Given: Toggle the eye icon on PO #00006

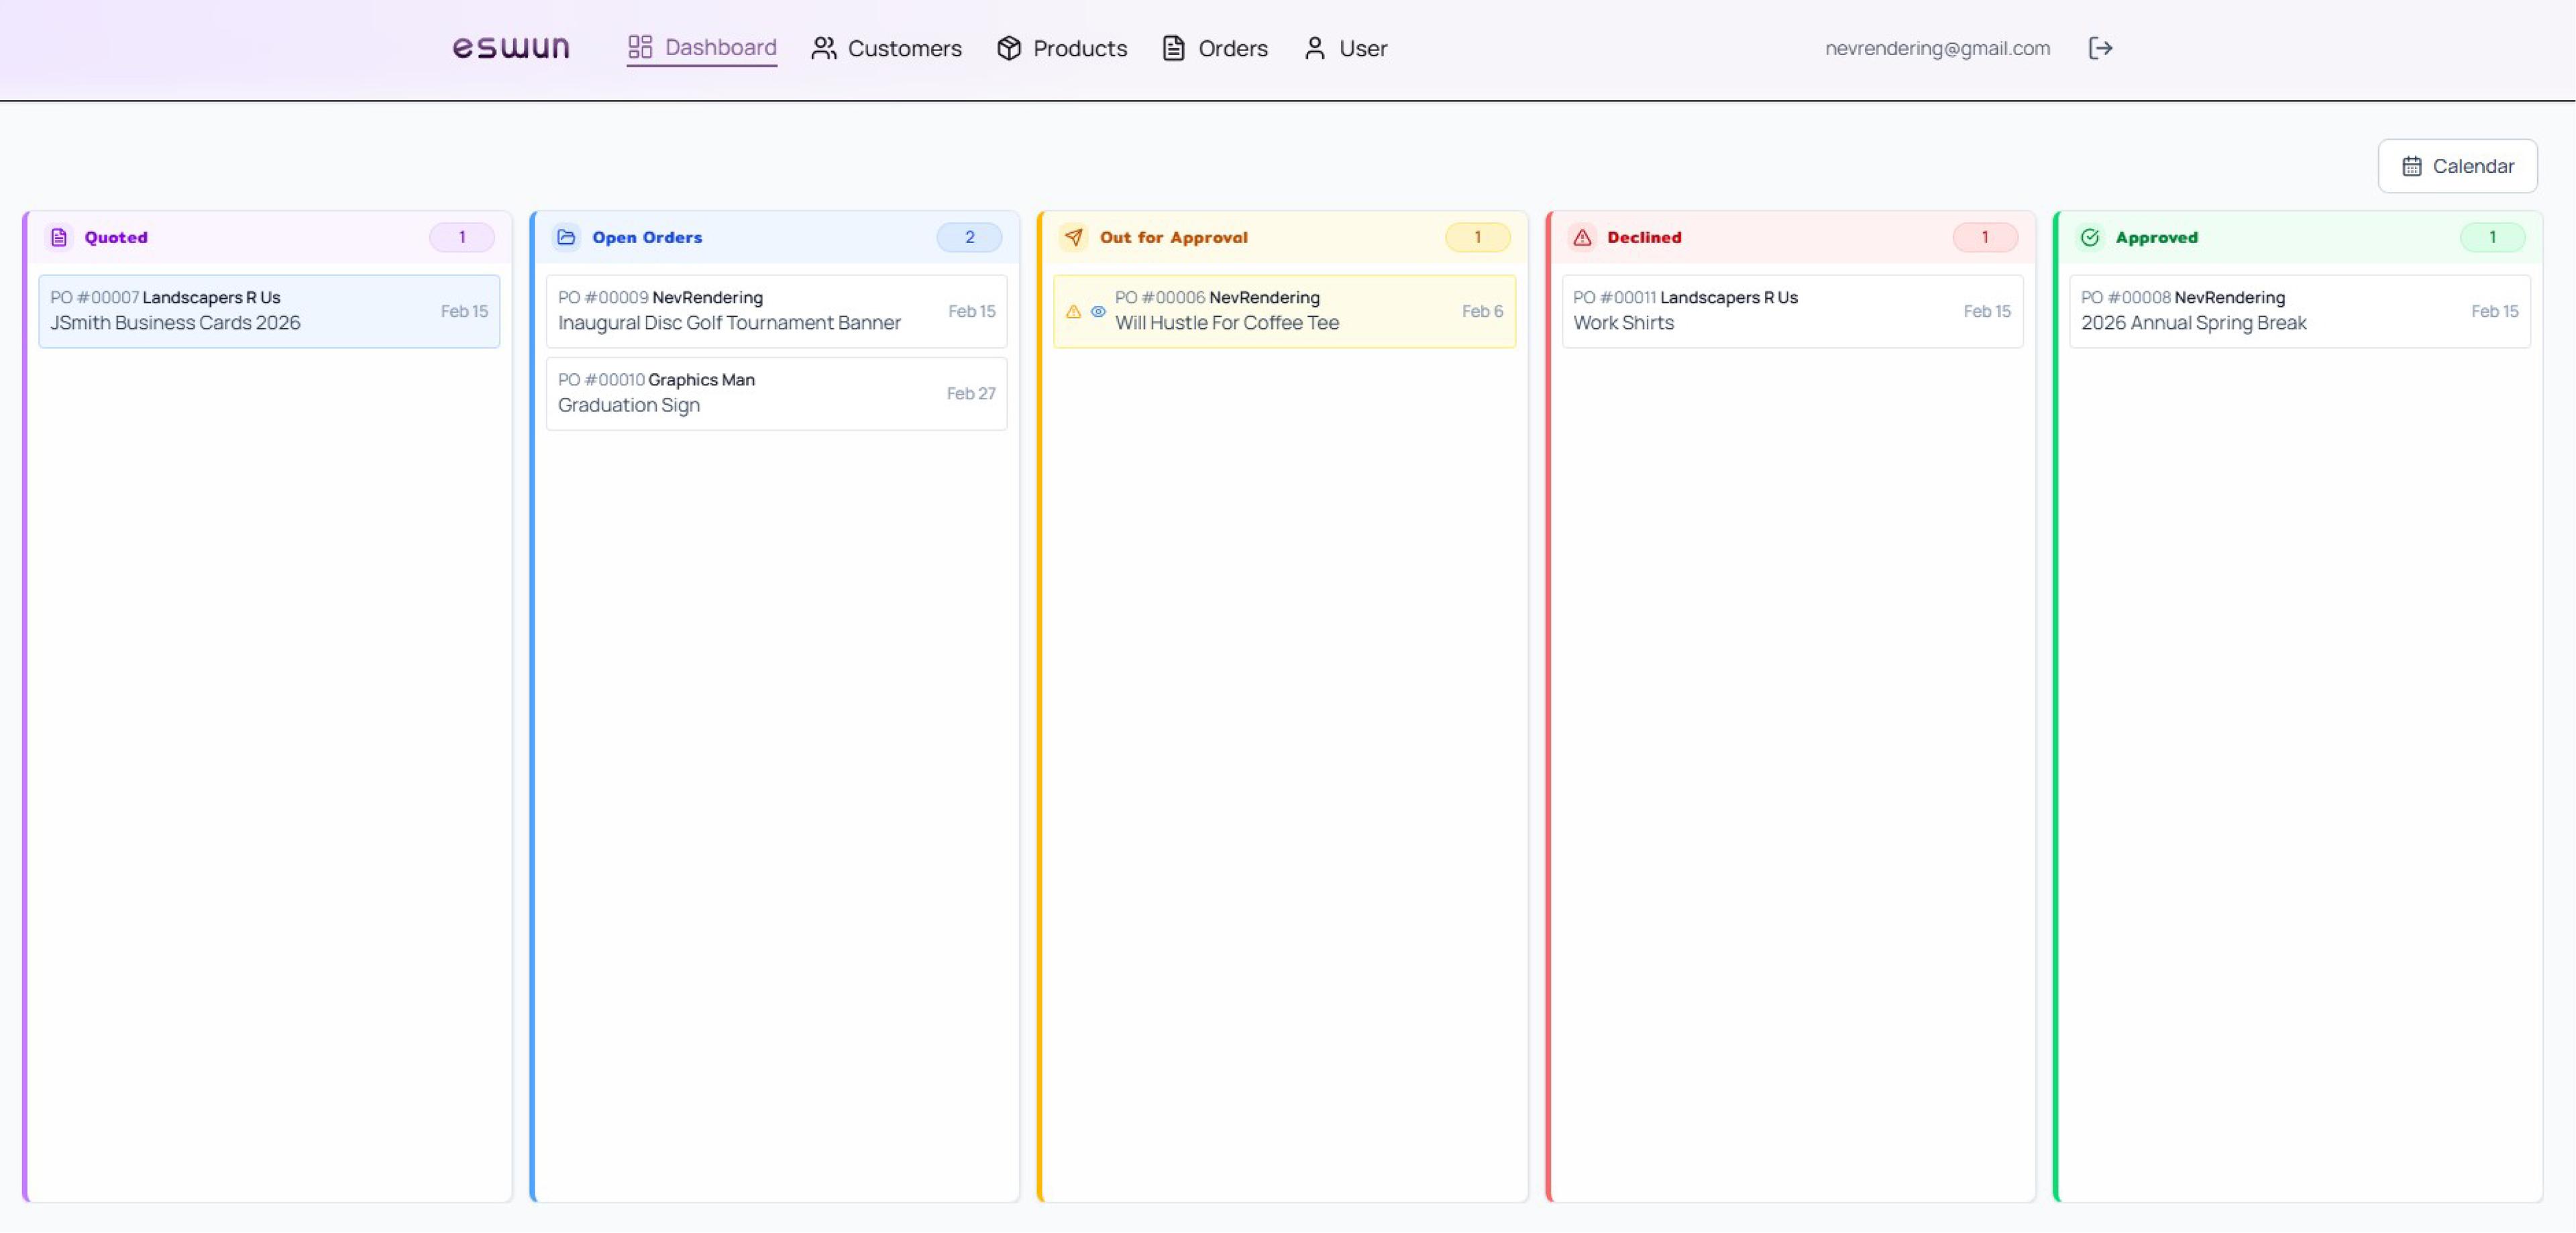Looking at the screenshot, I should pyautogui.click(x=1098, y=311).
